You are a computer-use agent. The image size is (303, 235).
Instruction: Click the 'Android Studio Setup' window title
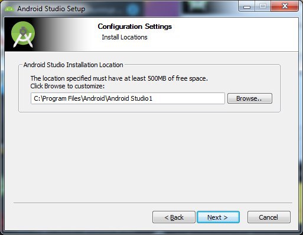51,9
